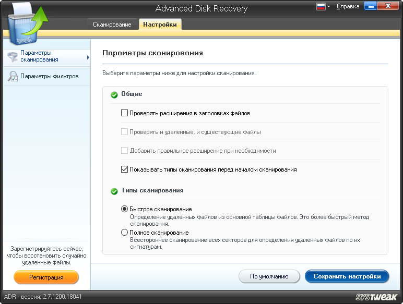403x304 pixels.
Task: Open the Справка help menu
Action: point(348,7)
